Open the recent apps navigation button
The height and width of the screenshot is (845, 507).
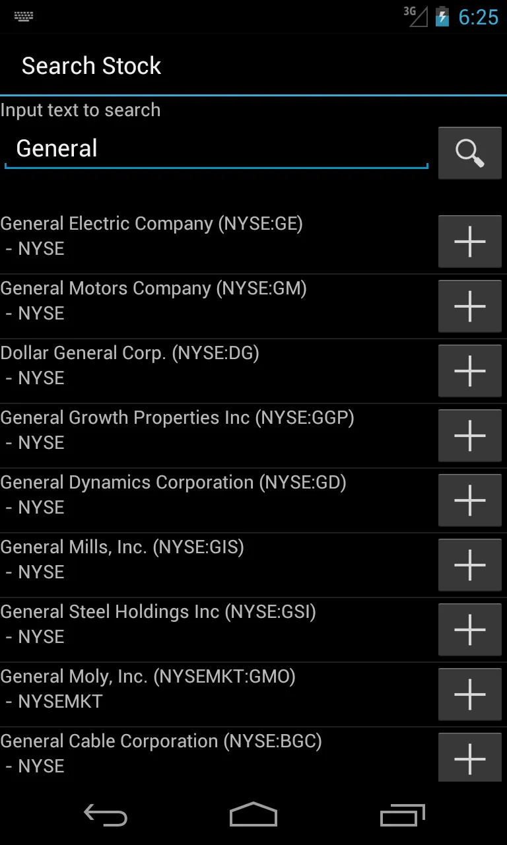pos(403,816)
